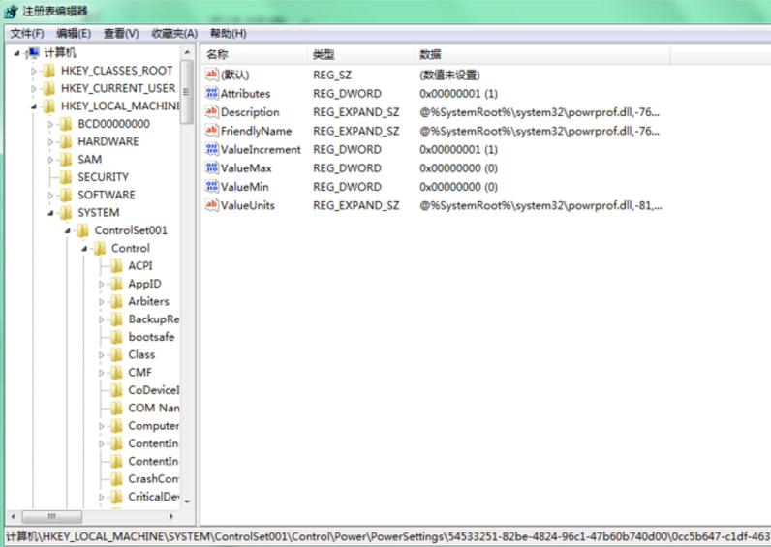Click the string icon of FriendlyName value
Viewport: 771px width, 547px height.
[x=212, y=131]
